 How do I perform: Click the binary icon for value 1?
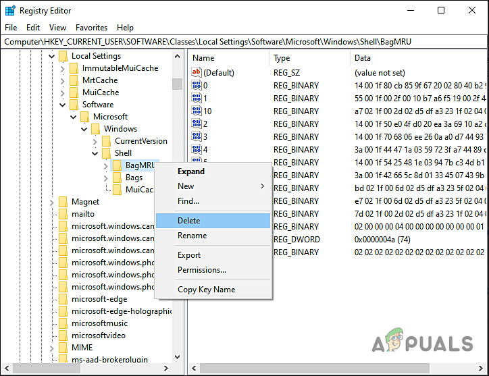click(x=197, y=98)
